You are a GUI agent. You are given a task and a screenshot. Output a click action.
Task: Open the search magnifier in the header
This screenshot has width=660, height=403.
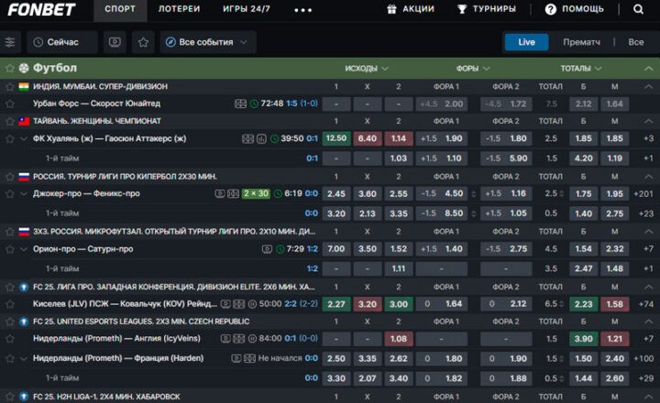[638, 9]
